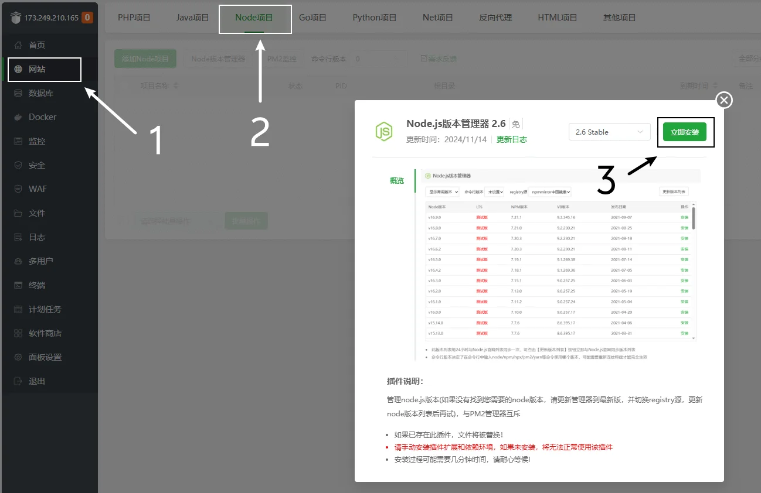
Task: Close the Node.js plugin dialog
Action: pos(724,101)
